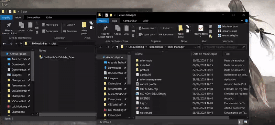Select the config.ini file

click(143, 75)
